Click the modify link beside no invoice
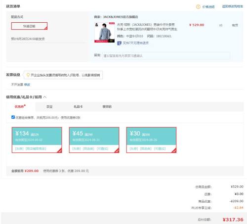Image resolution: width=247 pixels, height=224 pixels. (x=27, y=85)
